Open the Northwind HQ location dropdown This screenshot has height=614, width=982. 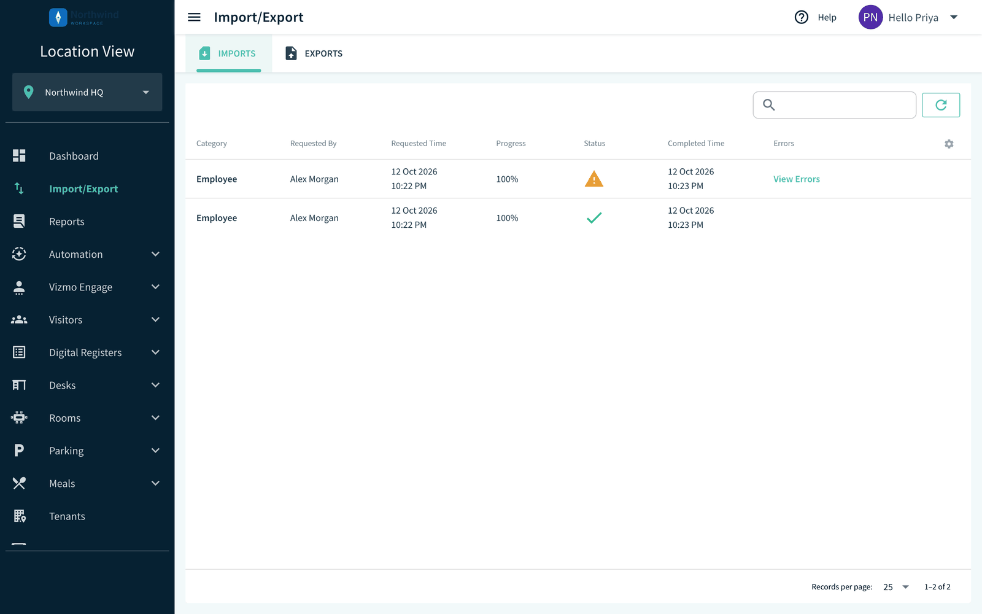87,92
